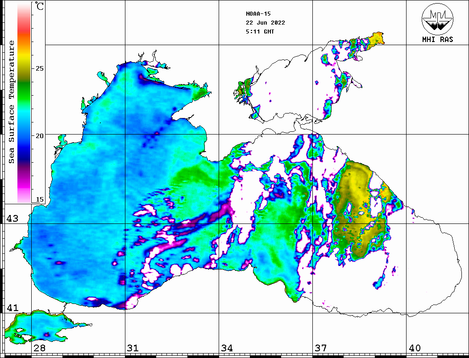Click the '°C' unit label
This screenshot has width=469, height=358.
click(x=39, y=6)
